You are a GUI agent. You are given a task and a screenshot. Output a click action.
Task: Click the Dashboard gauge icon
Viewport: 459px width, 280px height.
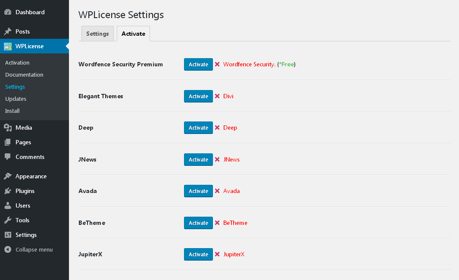pos(8,12)
